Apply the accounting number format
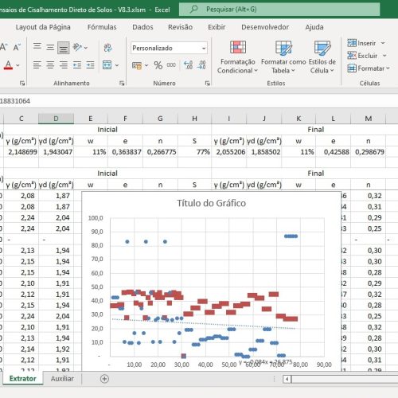 [137, 65]
